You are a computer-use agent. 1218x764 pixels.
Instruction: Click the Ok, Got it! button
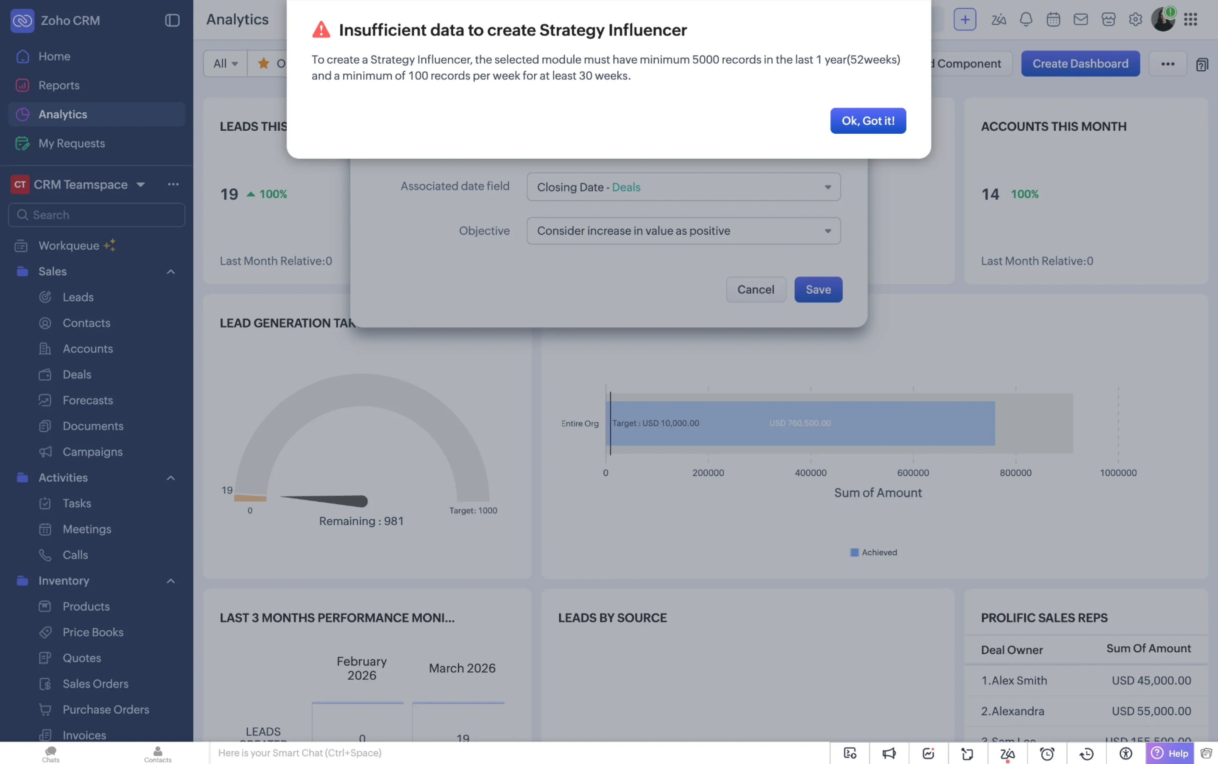[x=868, y=121]
